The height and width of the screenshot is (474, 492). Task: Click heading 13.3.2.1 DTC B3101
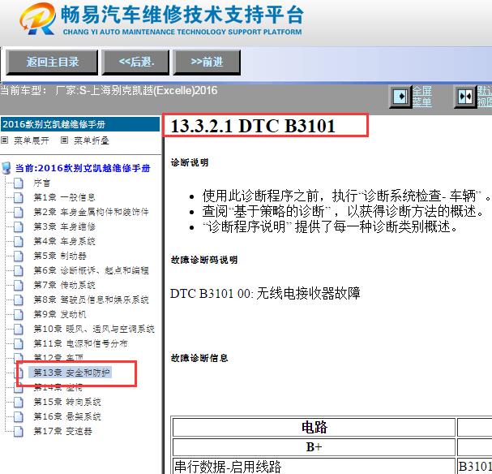(253, 126)
